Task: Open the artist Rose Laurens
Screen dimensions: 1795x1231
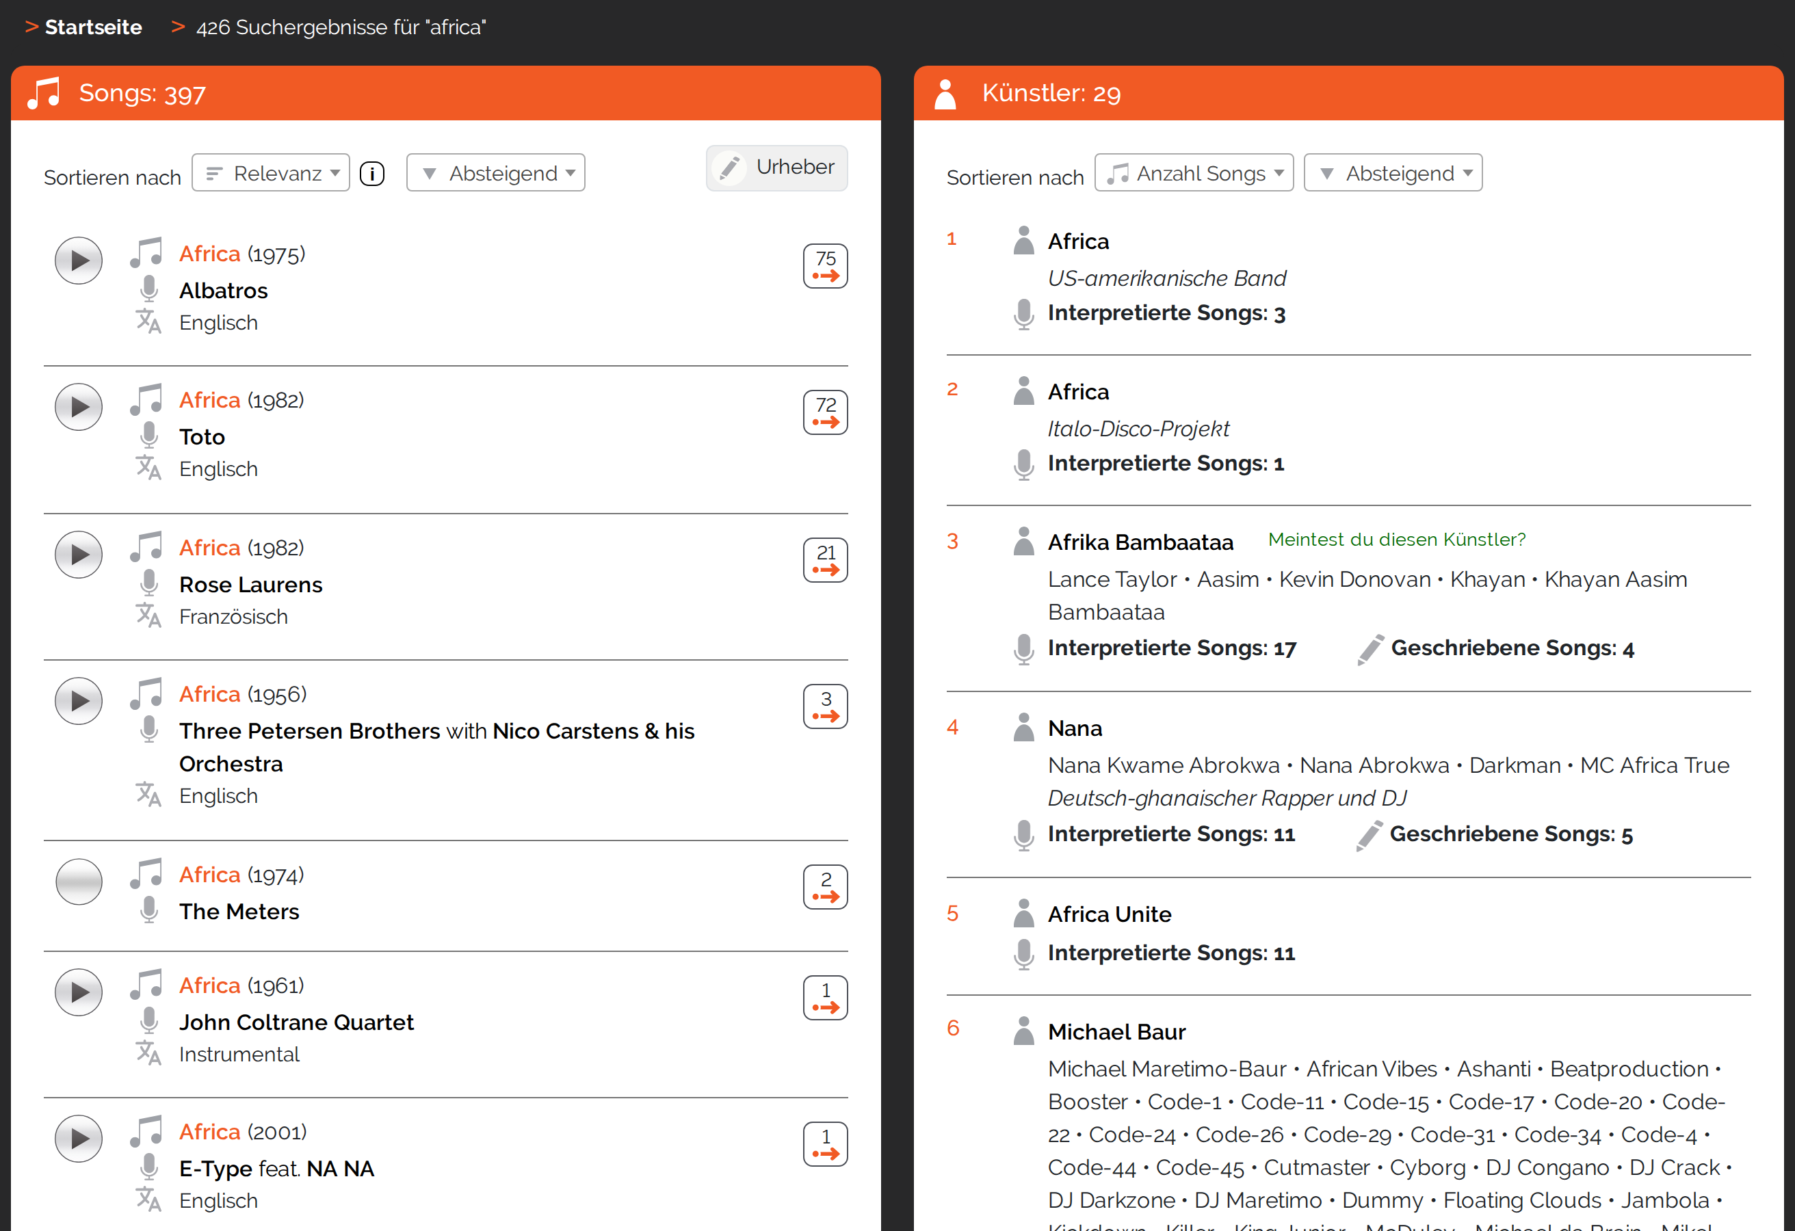Action: 251,585
